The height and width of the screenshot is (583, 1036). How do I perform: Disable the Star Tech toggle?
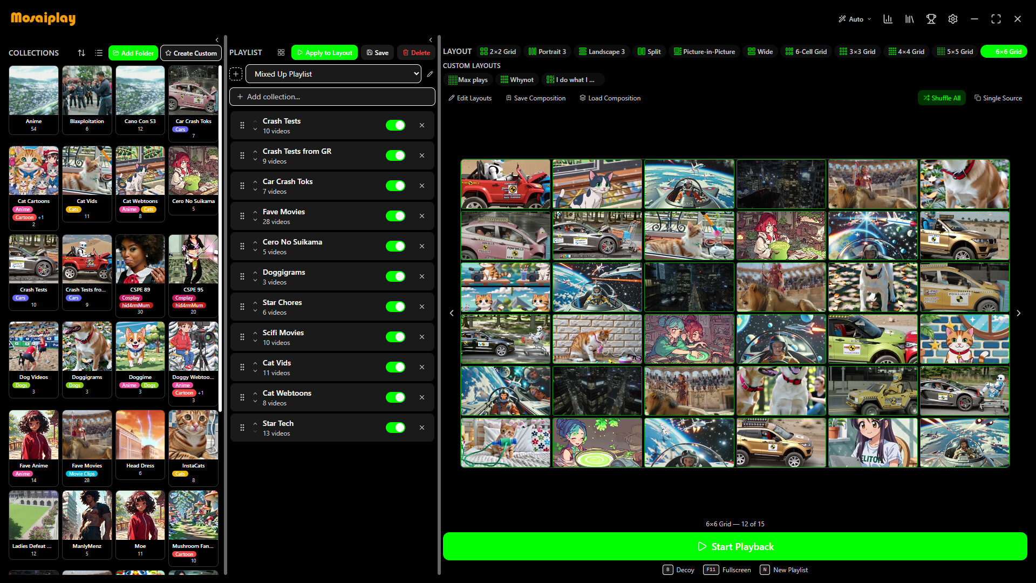396,427
